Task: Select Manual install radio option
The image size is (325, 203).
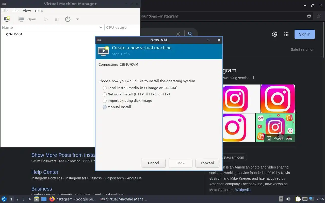Action: 117,107
